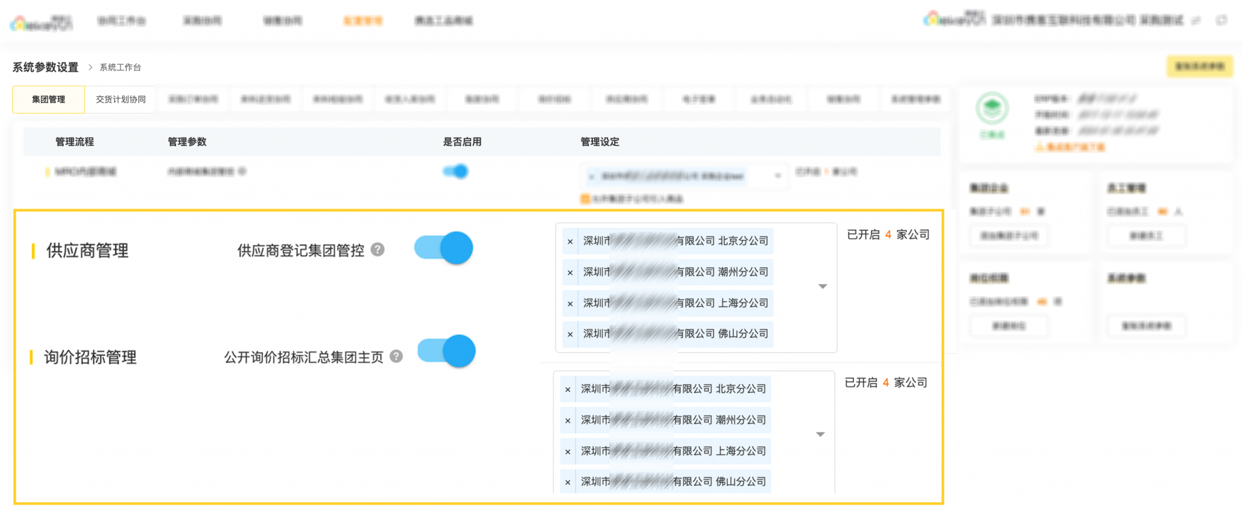Open the first row's company dropdown
This screenshot has height=527, width=1243.
click(x=777, y=176)
